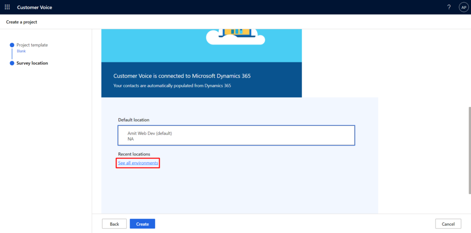Click the Cancel button
This screenshot has height=233, width=471.
click(448, 224)
